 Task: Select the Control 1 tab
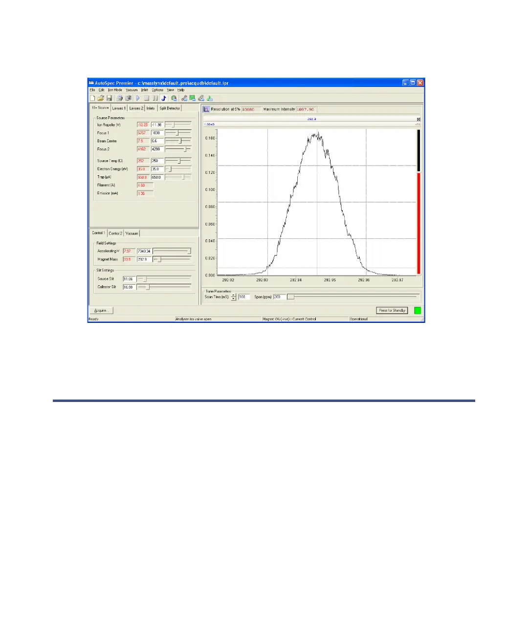(x=98, y=233)
